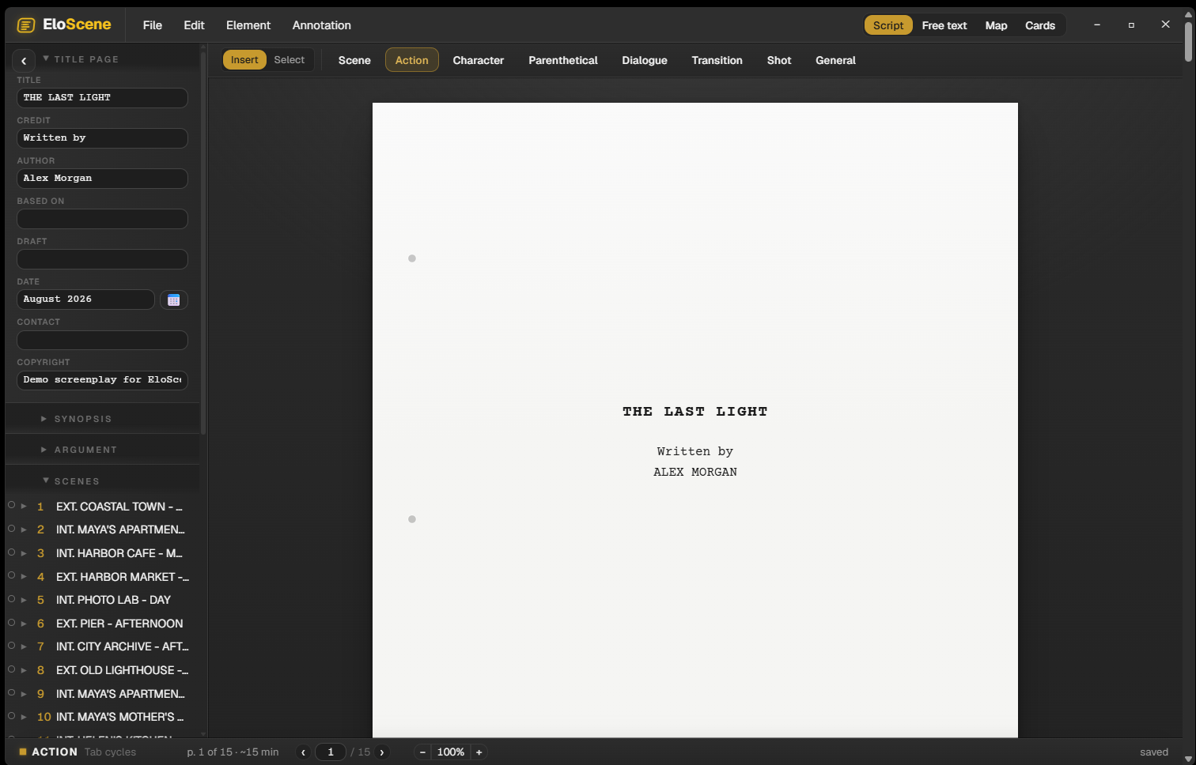Viewport: 1196px width, 765px height.
Task: Zoom out with minus button
Action: click(x=423, y=752)
